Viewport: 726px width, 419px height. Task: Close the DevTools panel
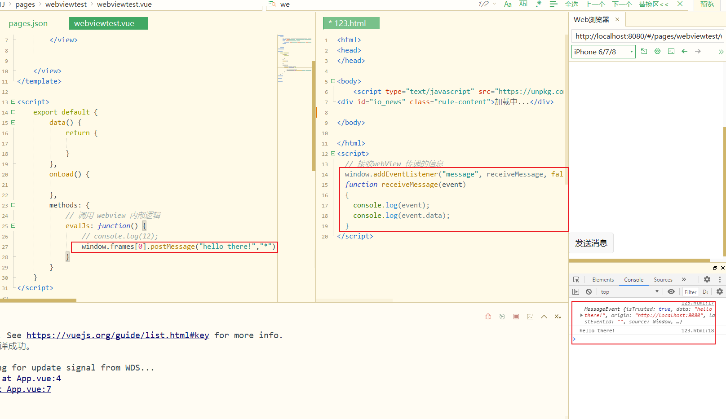tap(723, 268)
